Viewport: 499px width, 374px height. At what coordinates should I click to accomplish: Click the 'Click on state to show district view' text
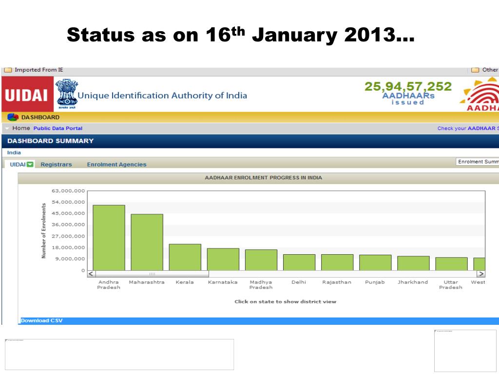click(286, 301)
